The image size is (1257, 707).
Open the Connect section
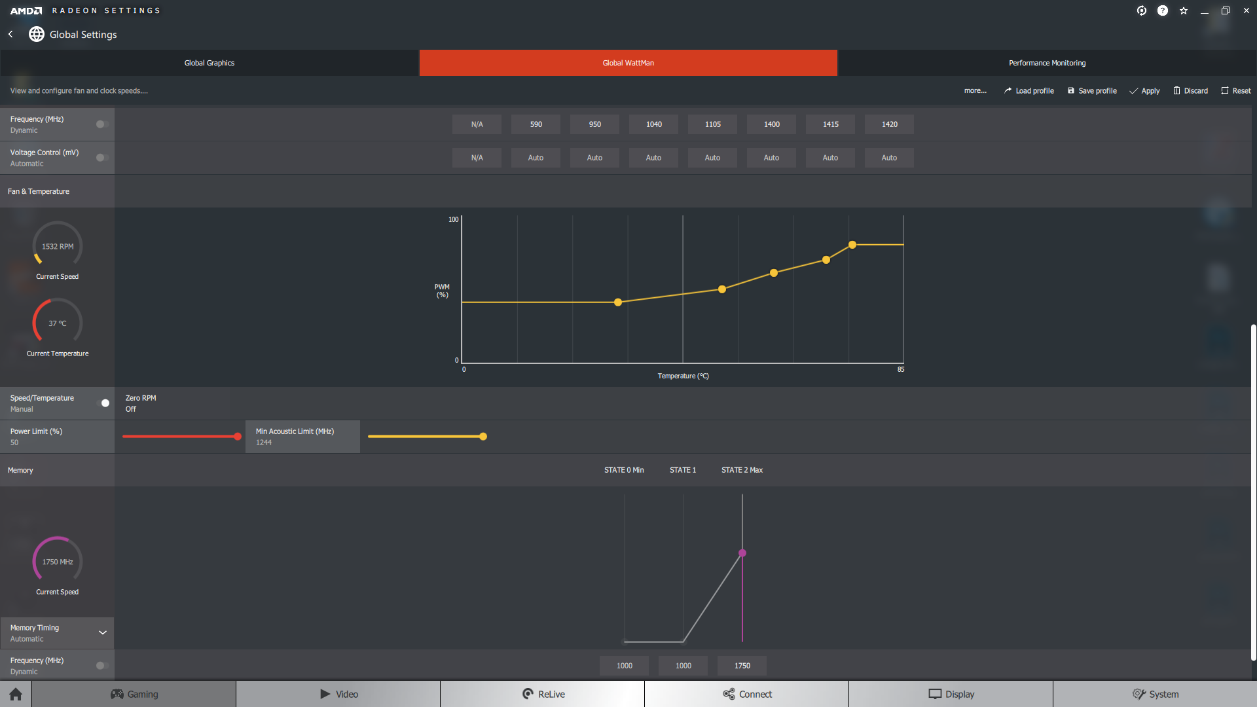point(747,694)
